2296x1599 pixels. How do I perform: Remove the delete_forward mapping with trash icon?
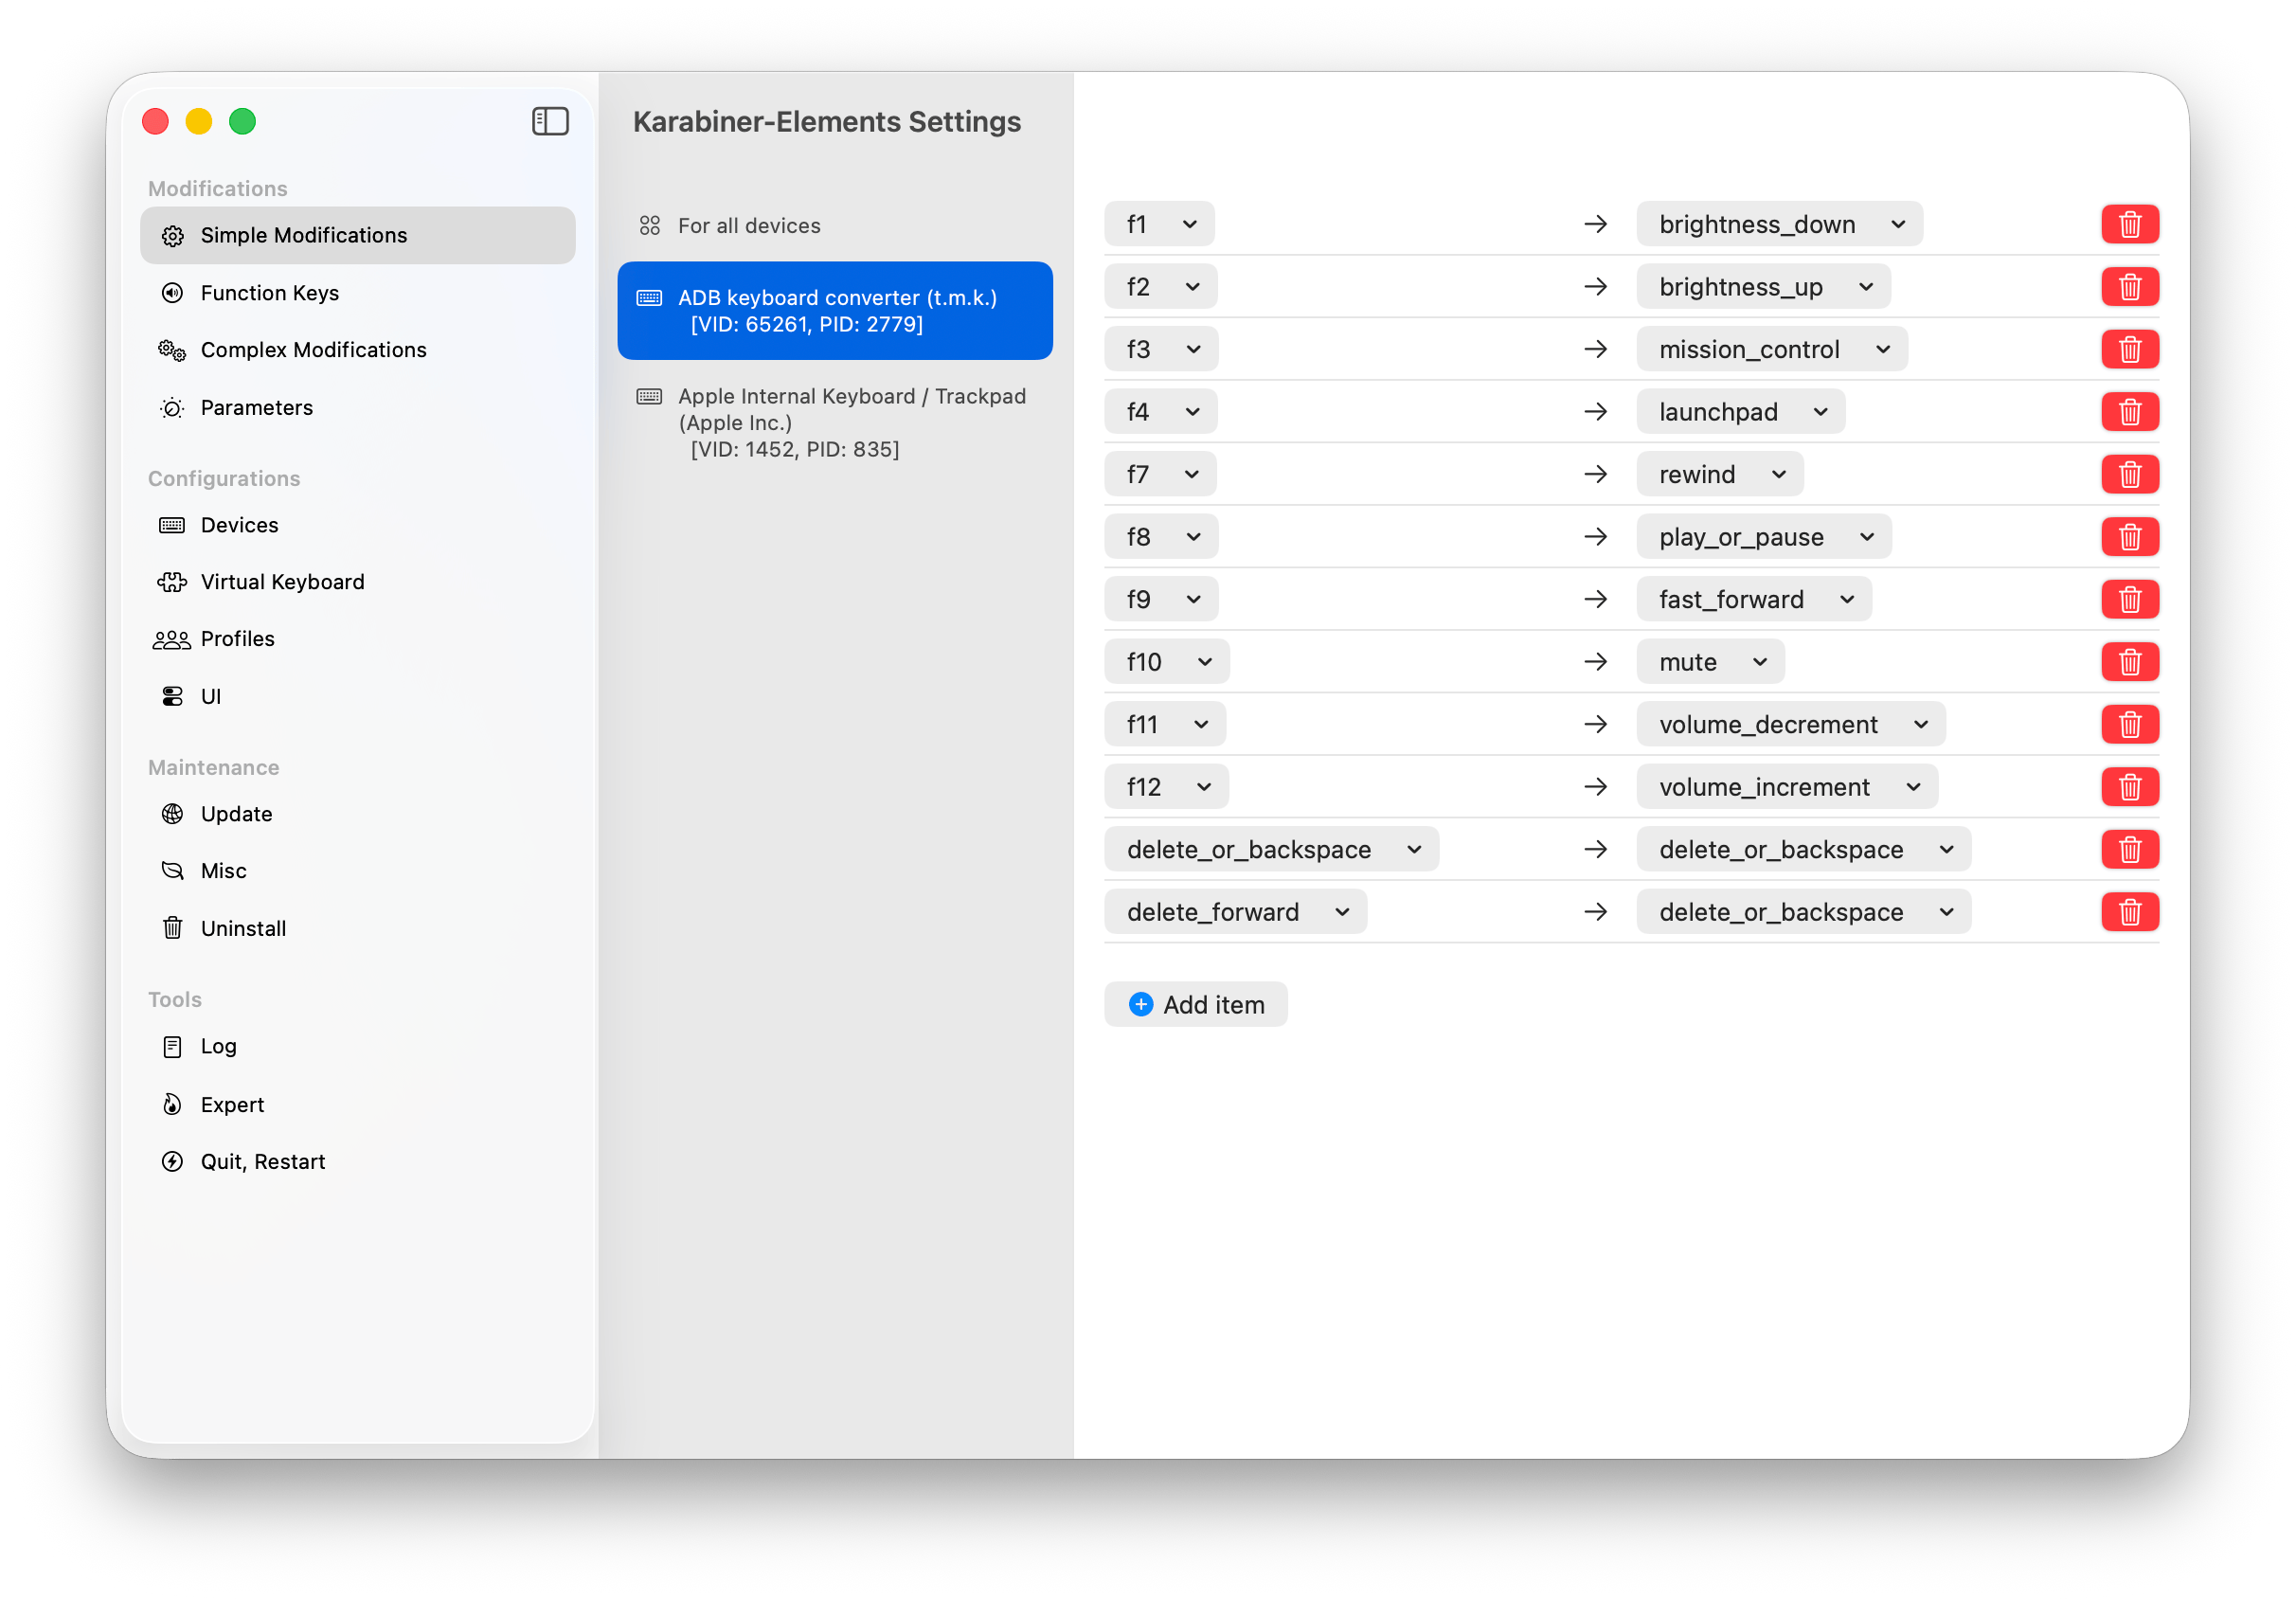tap(2129, 912)
